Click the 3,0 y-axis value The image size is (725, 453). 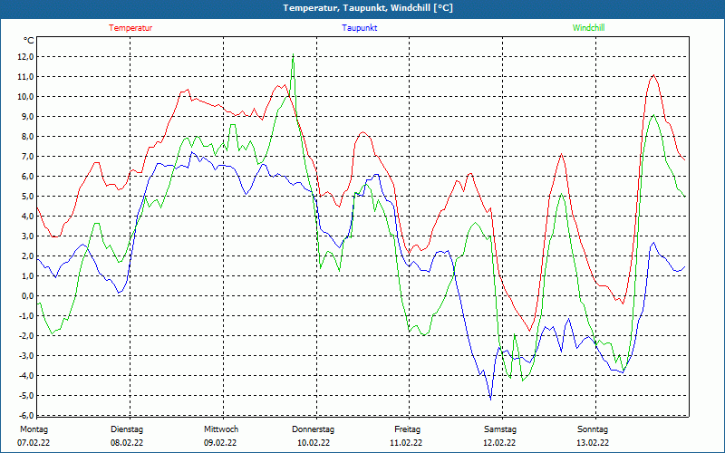point(27,236)
